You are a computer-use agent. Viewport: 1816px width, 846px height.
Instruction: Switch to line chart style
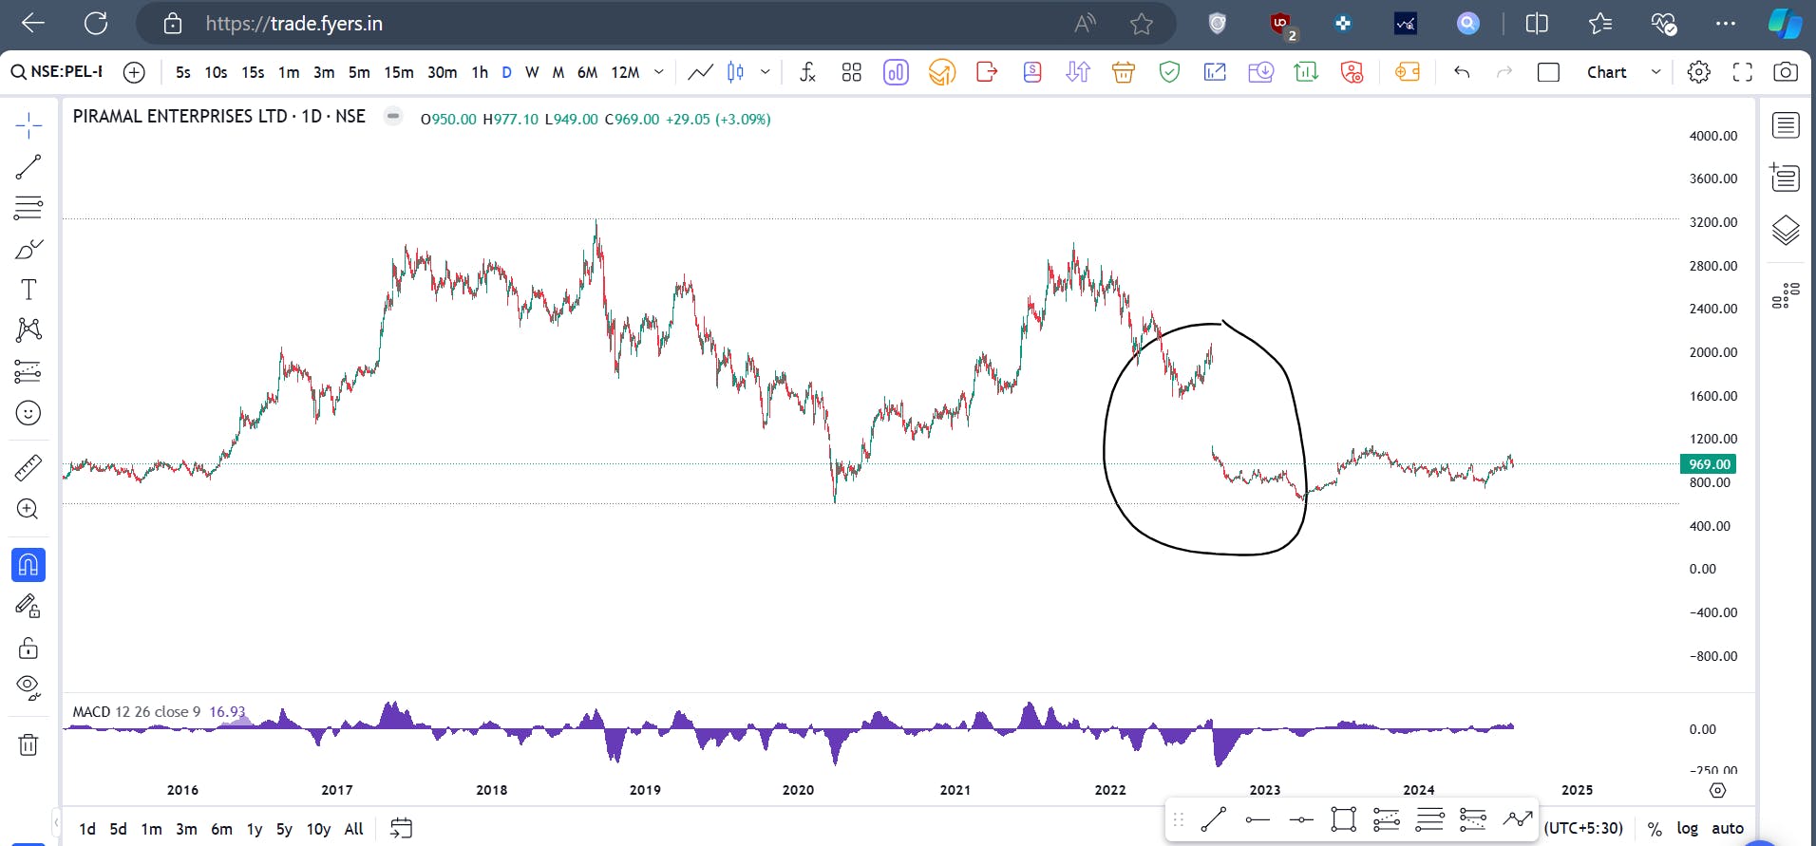[701, 72]
